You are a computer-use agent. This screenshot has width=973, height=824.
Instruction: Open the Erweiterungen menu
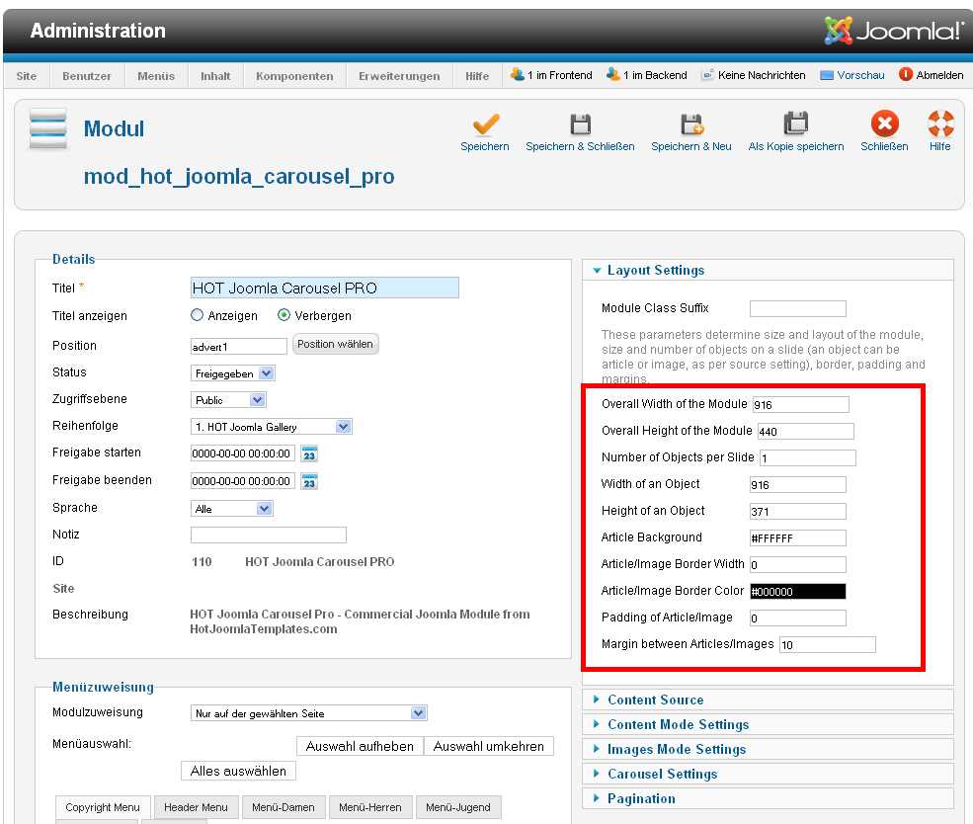[x=399, y=76]
